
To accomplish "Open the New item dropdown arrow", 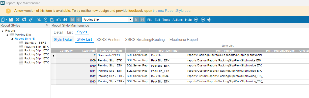I will (x=7, y=20).
